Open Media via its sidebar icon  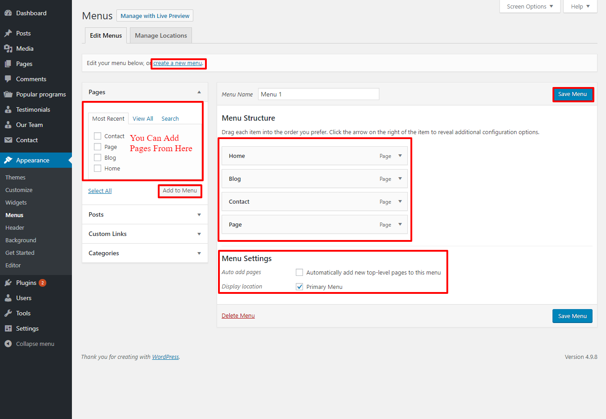(x=8, y=48)
